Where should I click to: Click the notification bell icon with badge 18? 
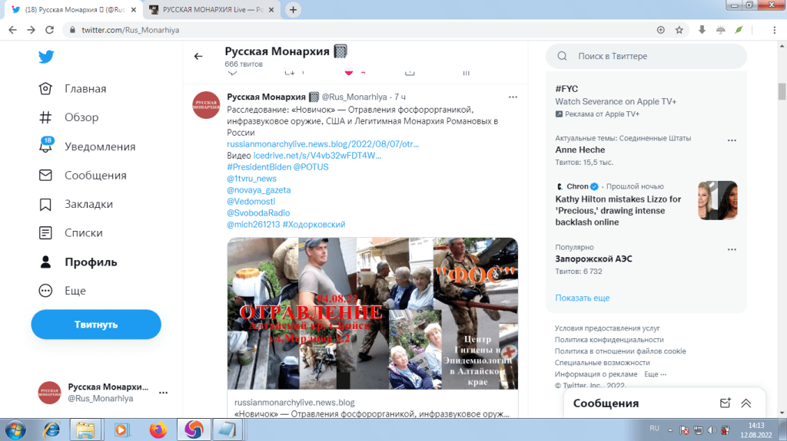coord(45,145)
